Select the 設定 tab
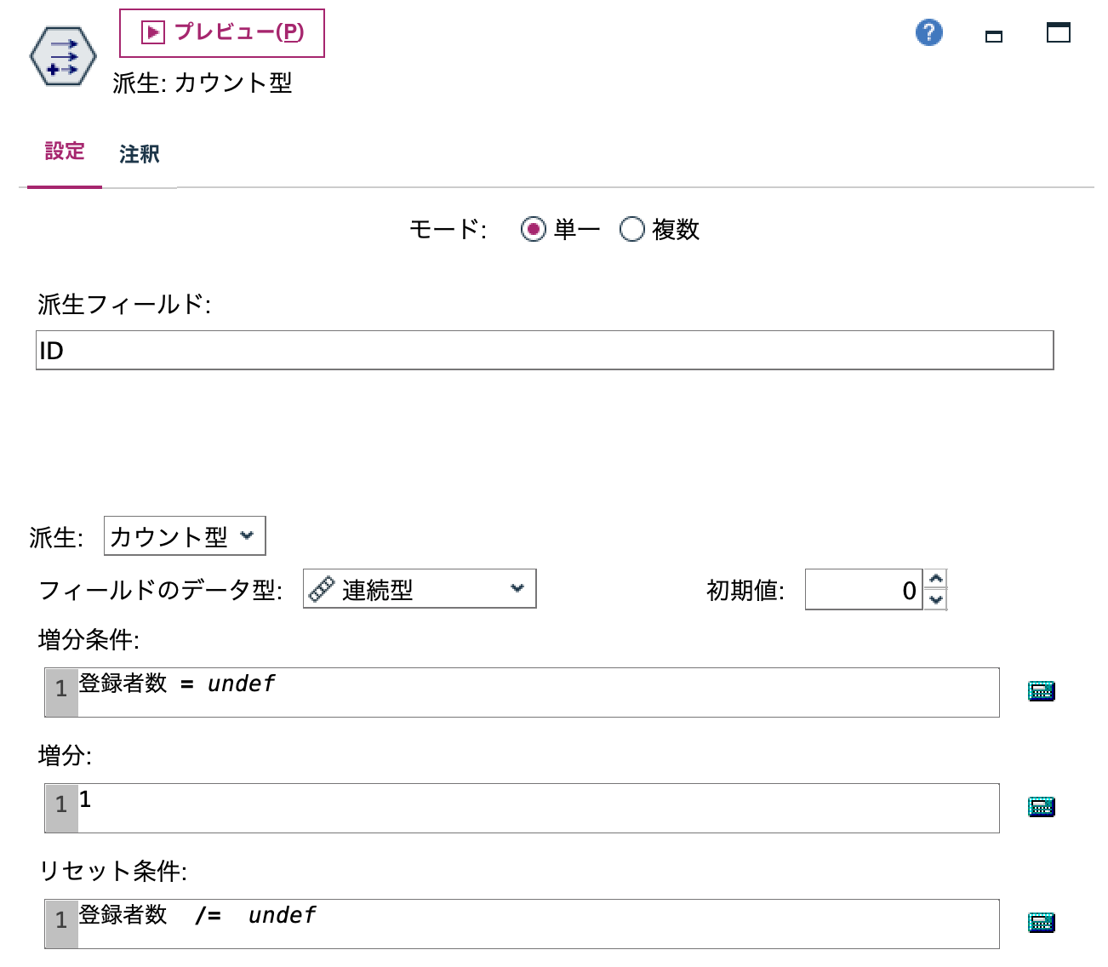The height and width of the screenshot is (967, 1108). pos(64,152)
